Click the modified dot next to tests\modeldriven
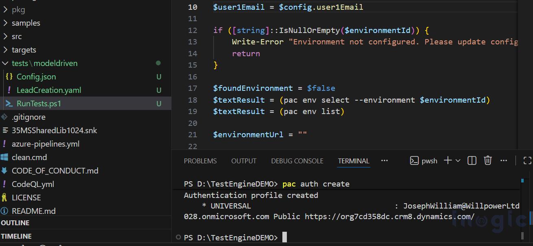Image resolution: width=533 pixels, height=246 pixels. pos(159,63)
